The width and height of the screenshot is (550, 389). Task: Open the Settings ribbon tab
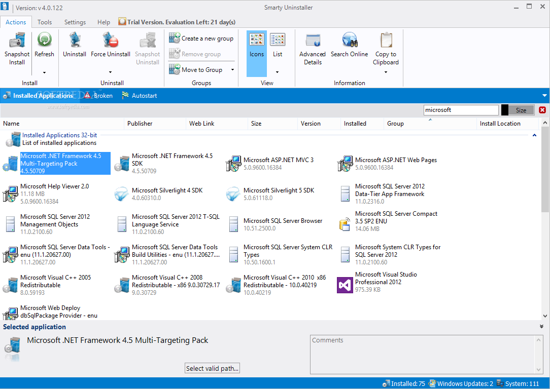(75, 22)
